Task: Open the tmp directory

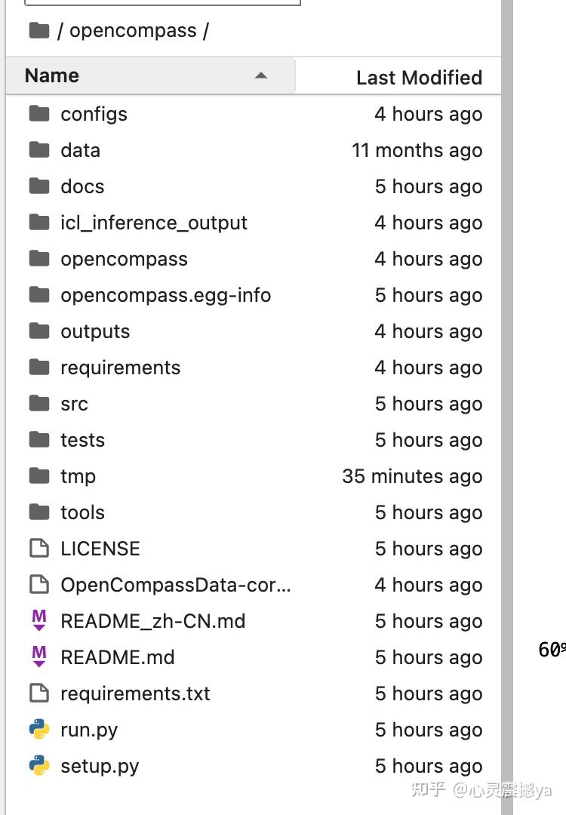Action: click(78, 476)
